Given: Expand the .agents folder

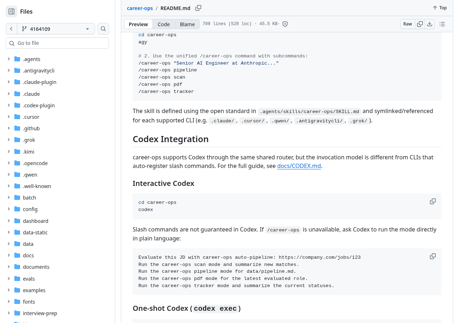Looking at the screenshot, I should coord(9,59).
